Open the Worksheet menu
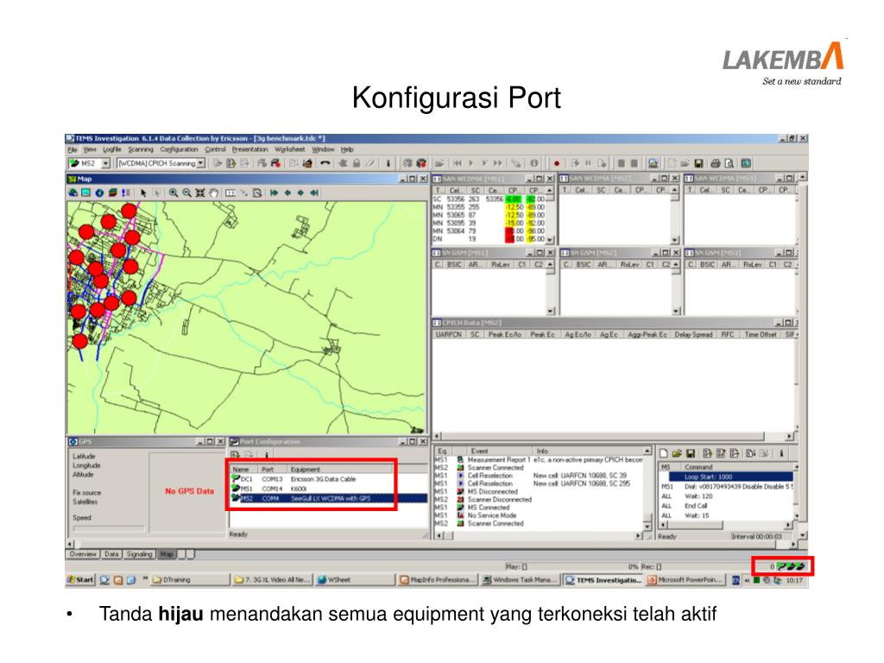 290,149
